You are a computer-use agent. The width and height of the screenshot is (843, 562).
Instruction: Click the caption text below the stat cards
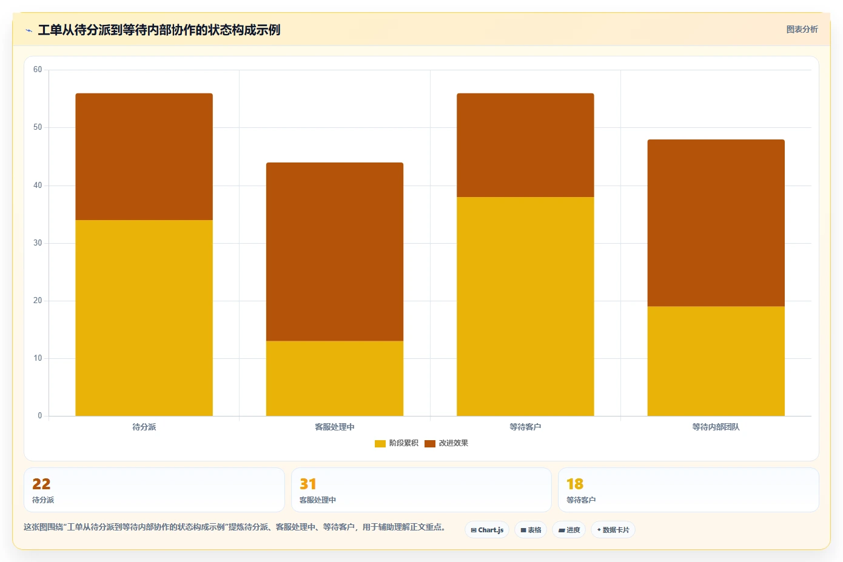coord(236,527)
